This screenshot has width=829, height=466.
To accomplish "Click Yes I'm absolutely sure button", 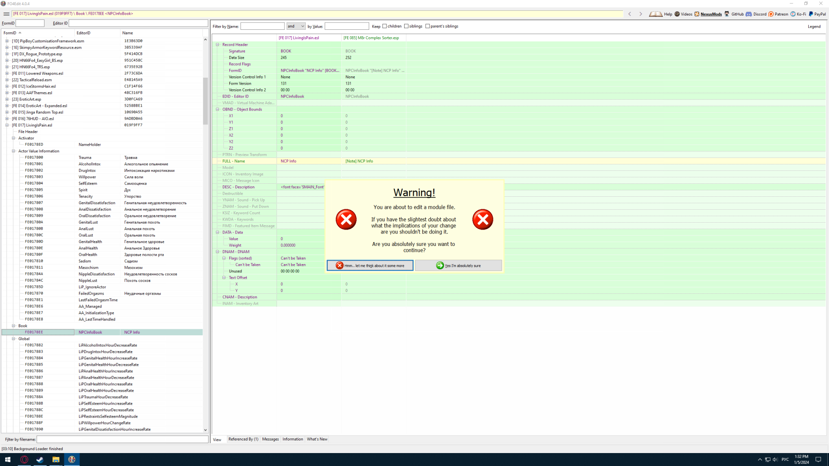I will [x=458, y=265].
